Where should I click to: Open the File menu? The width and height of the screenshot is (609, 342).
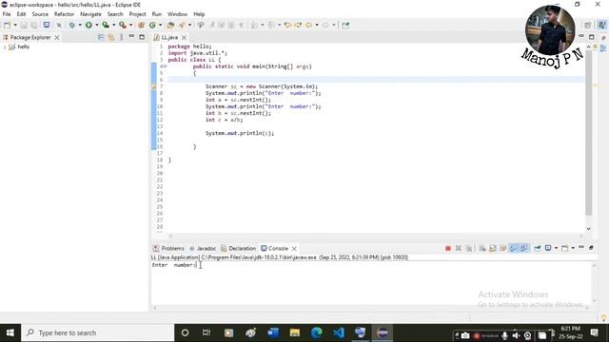click(7, 14)
